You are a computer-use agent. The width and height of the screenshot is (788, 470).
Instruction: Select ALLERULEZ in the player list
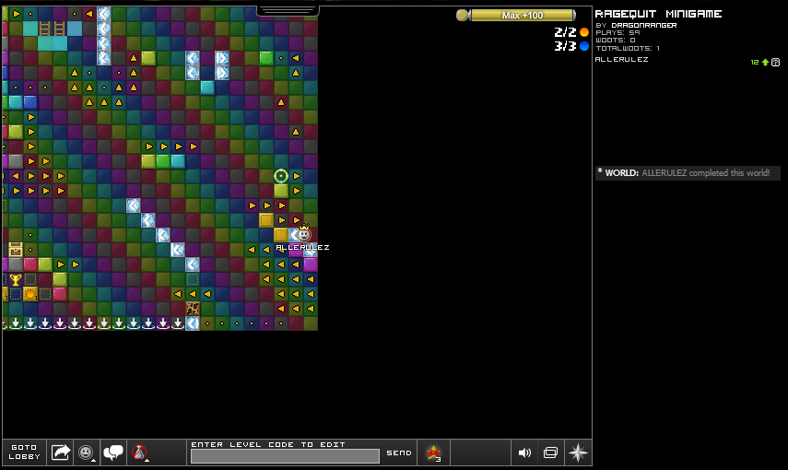622,60
